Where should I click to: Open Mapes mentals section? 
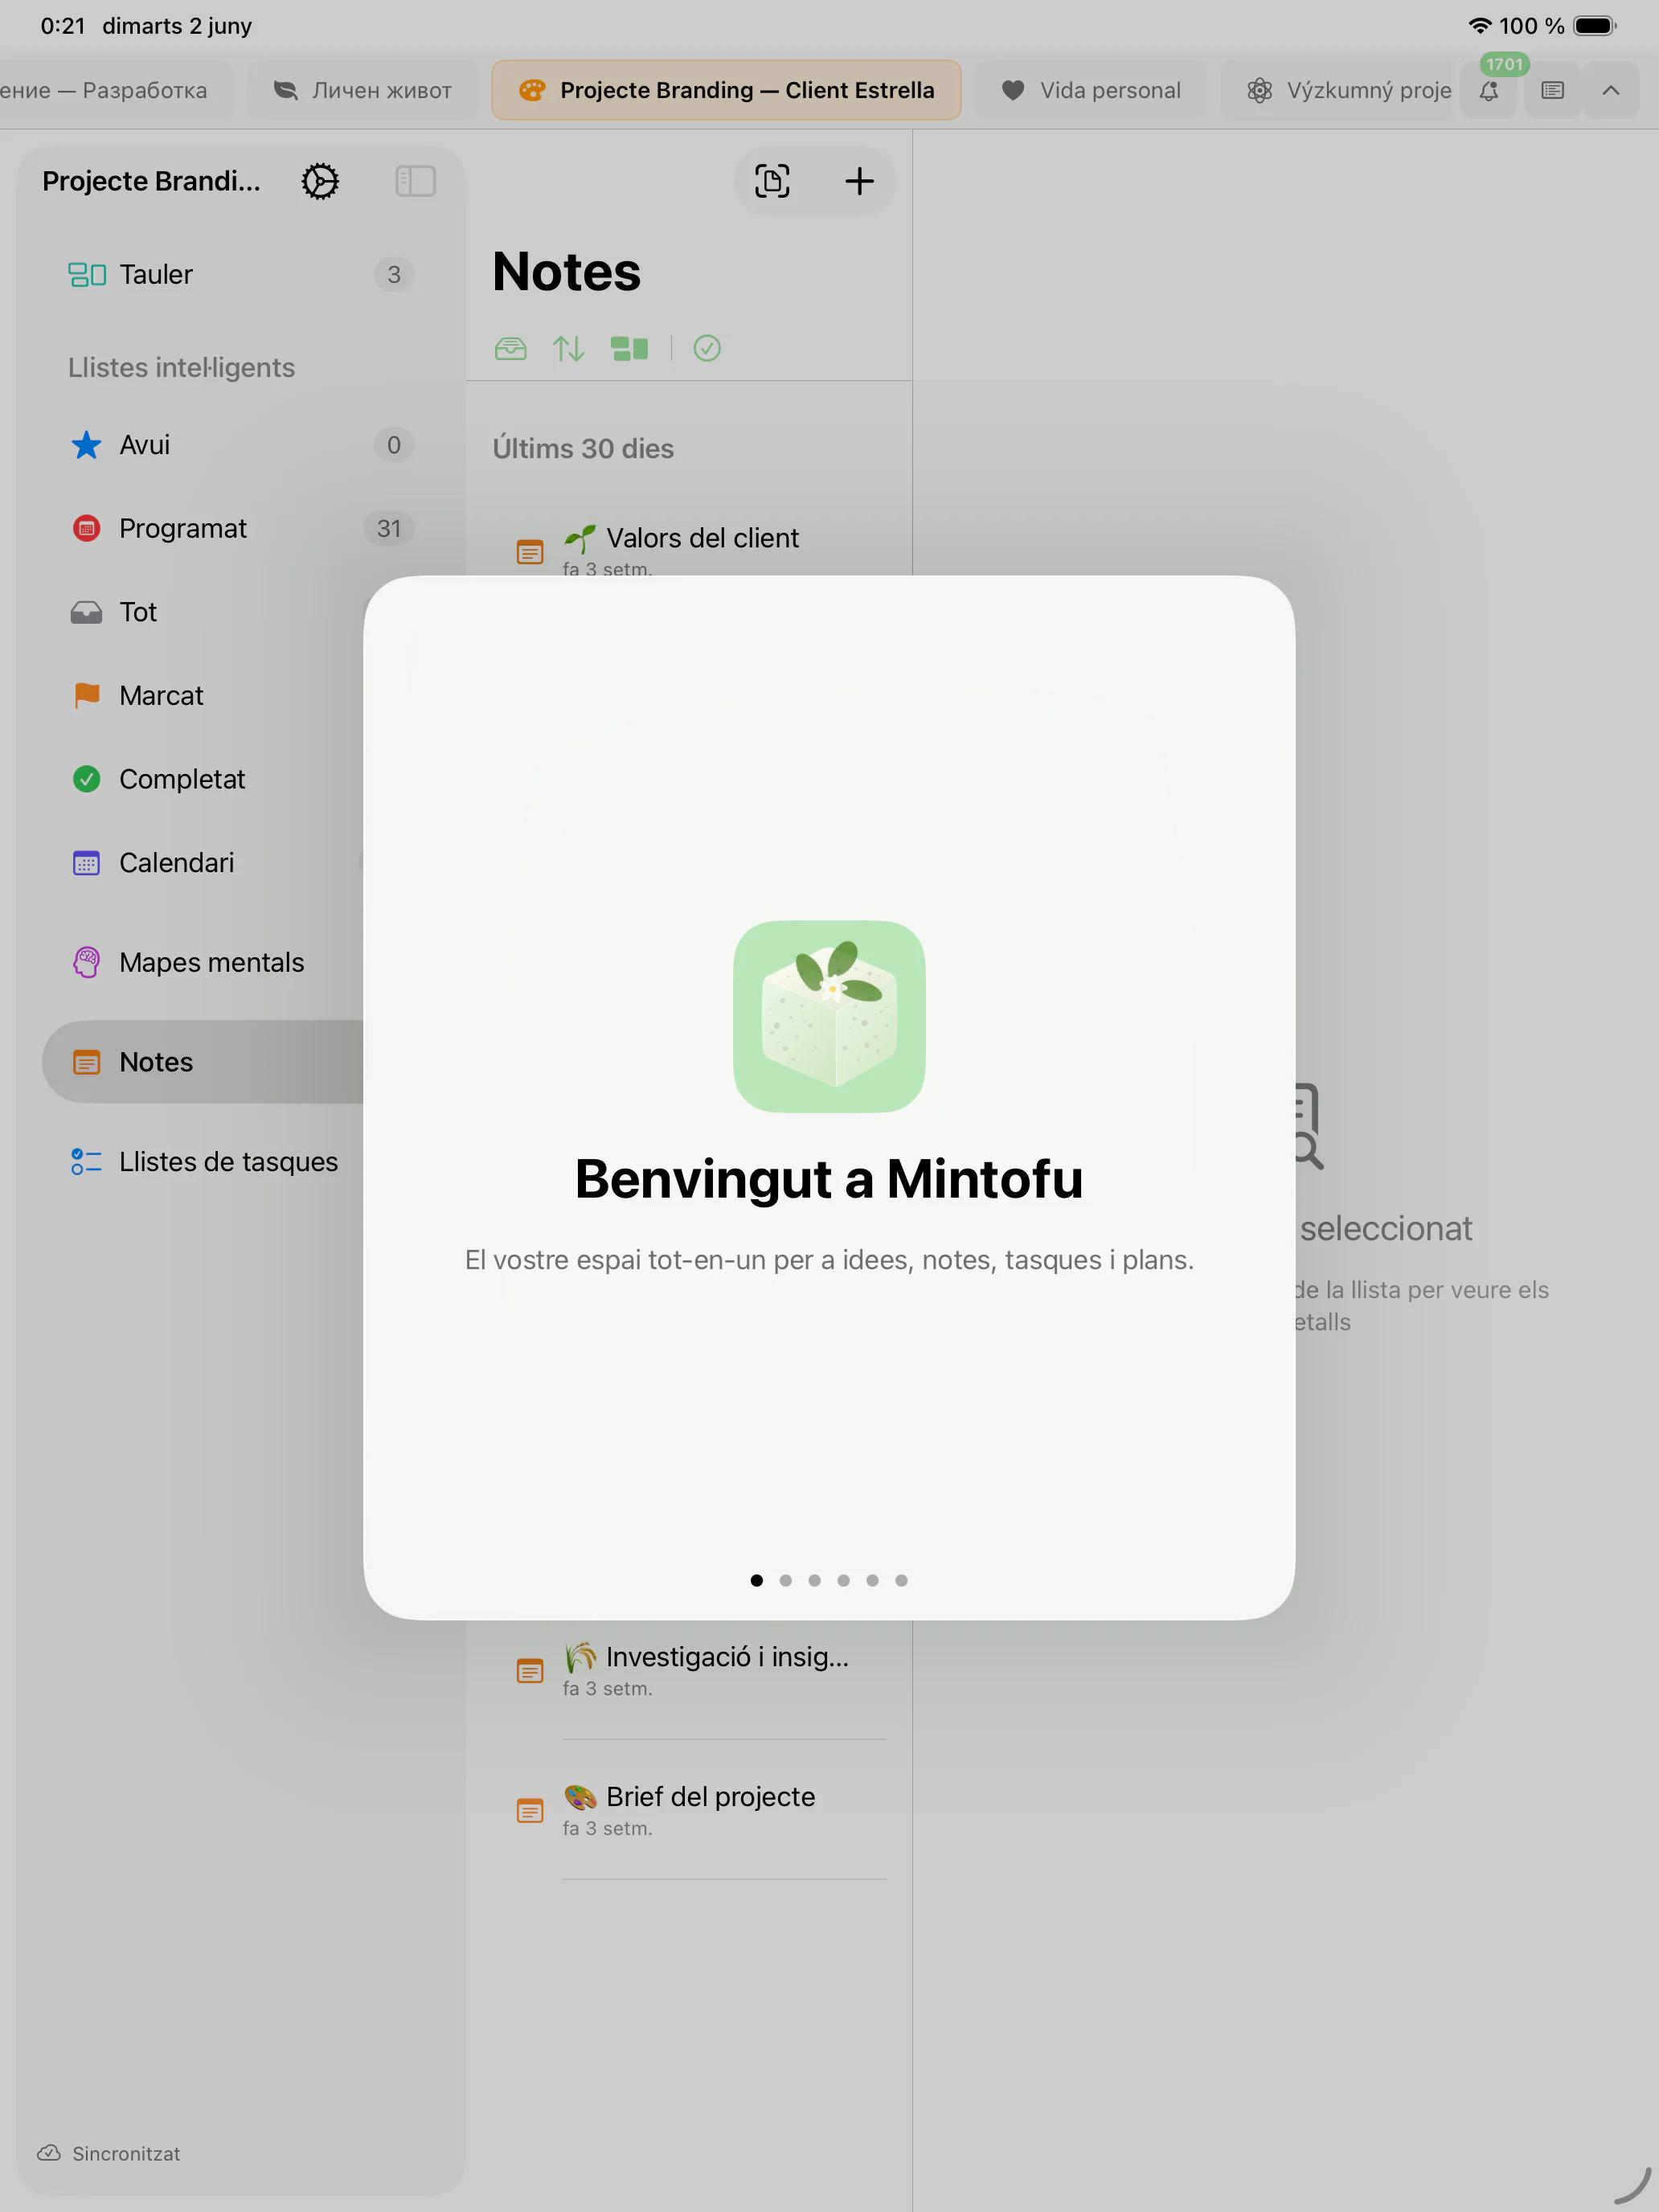(x=203, y=962)
